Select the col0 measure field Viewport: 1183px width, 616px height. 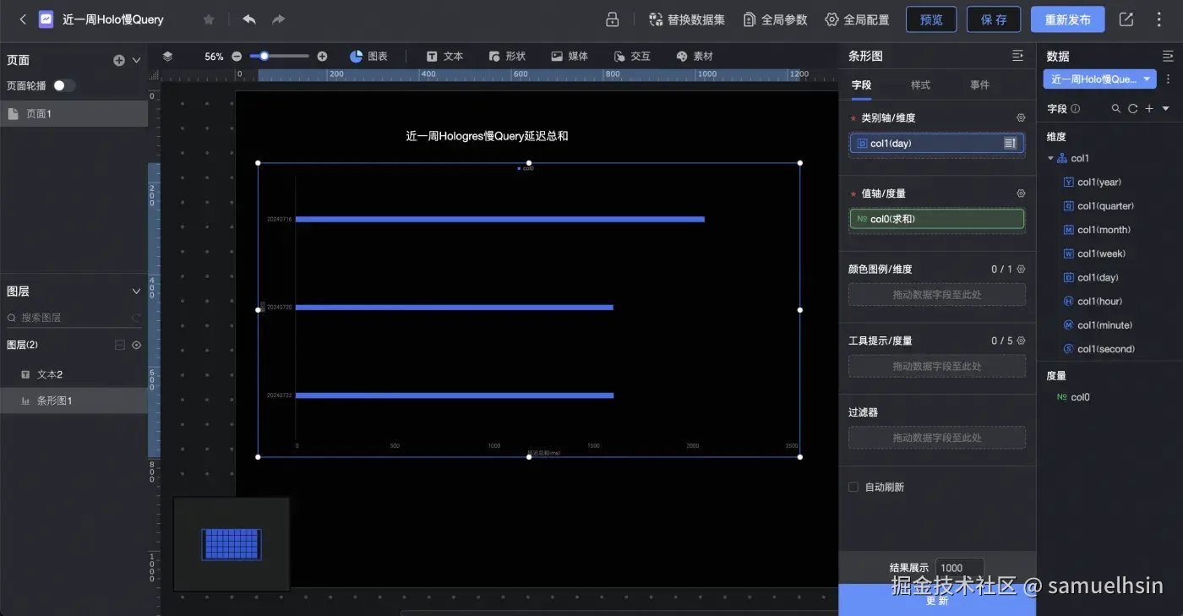1073,397
